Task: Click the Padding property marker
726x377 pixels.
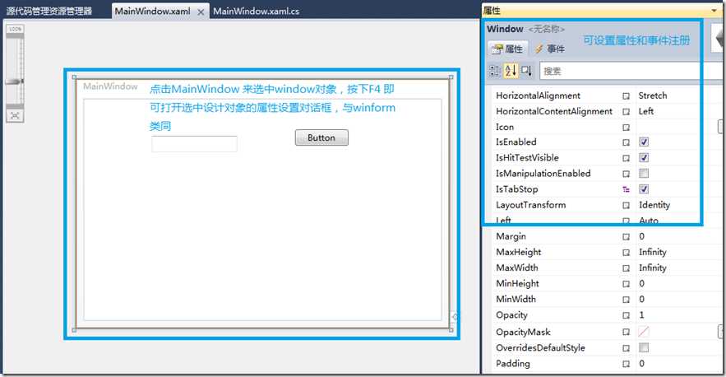Action: tap(626, 364)
